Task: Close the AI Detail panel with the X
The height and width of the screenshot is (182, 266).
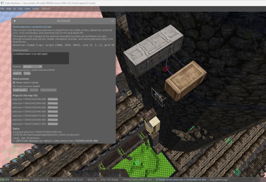Action: [112, 21]
